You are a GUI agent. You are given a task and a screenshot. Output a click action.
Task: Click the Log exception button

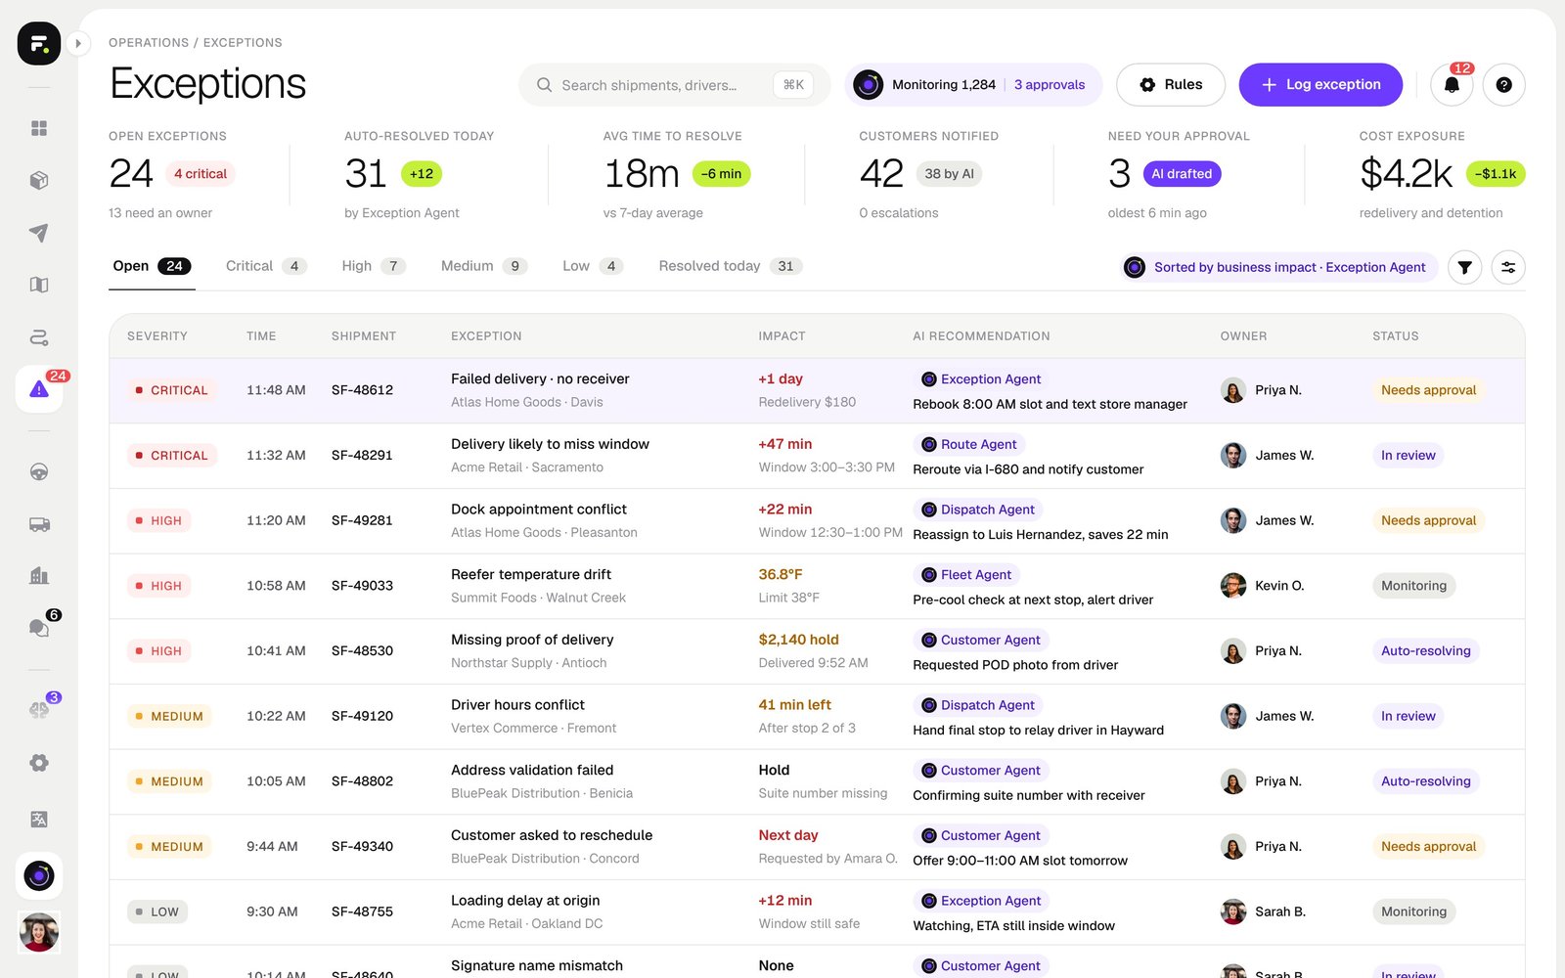1320,85
